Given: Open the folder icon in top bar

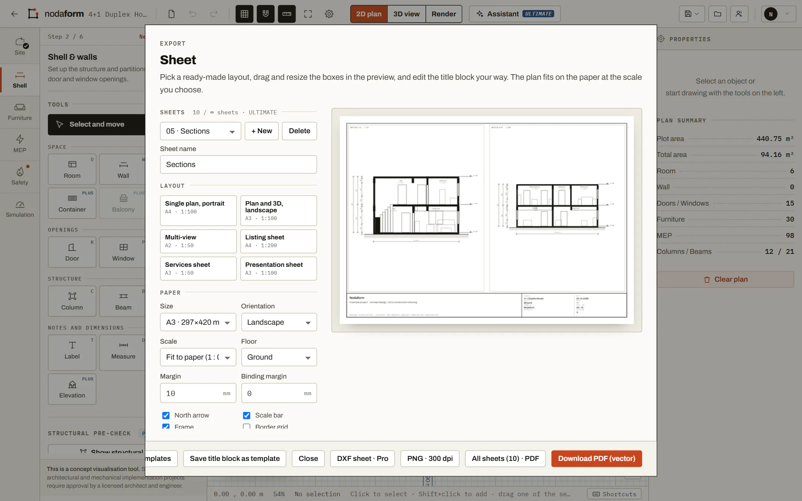Looking at the screenshot, I should [717, 14].
